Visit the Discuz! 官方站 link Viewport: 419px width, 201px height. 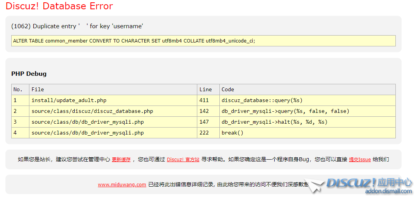click(183, 160)
